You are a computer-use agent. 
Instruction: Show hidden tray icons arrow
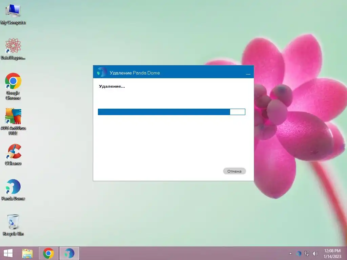click(x=290, y=254)
